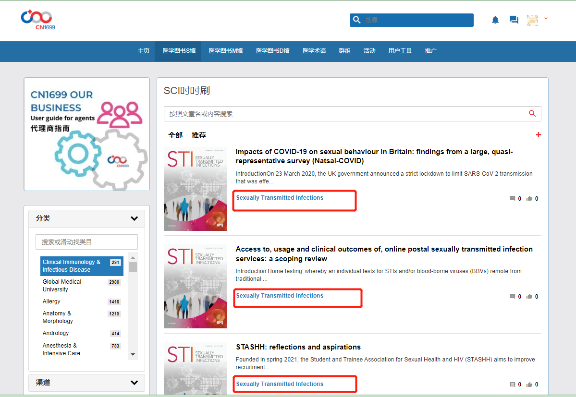Viewport: 576px width, 397px height.
Task: Like the COVID-19 sexual behaviour article
Action: [x=529, y=199]
